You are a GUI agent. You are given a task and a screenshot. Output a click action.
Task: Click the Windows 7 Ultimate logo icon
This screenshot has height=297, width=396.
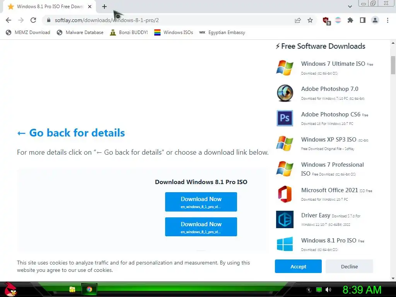pos(285,68)
